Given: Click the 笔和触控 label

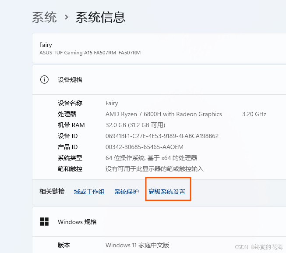Looking at the screenshot, I should pos(70,169).
